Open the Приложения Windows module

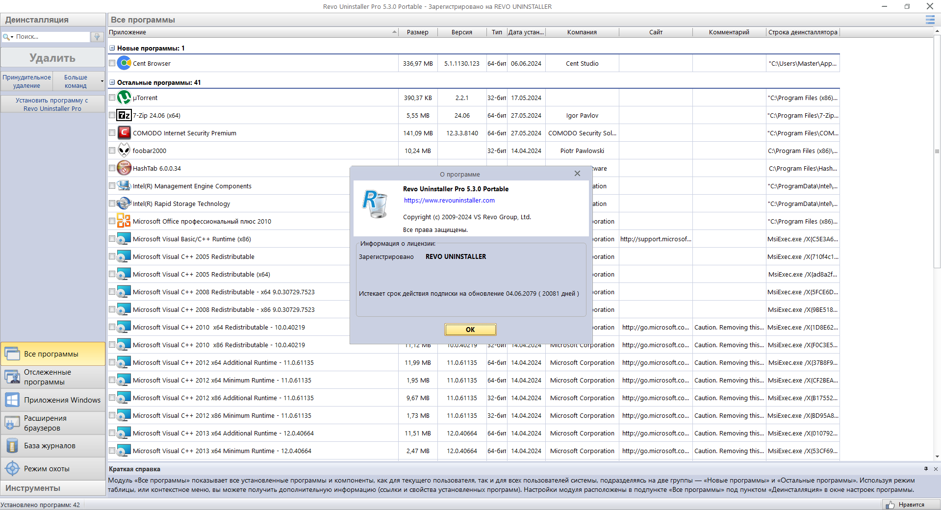tap(53, 400)
